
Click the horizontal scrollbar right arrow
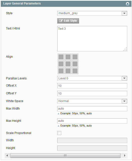(x=125, y=156)
